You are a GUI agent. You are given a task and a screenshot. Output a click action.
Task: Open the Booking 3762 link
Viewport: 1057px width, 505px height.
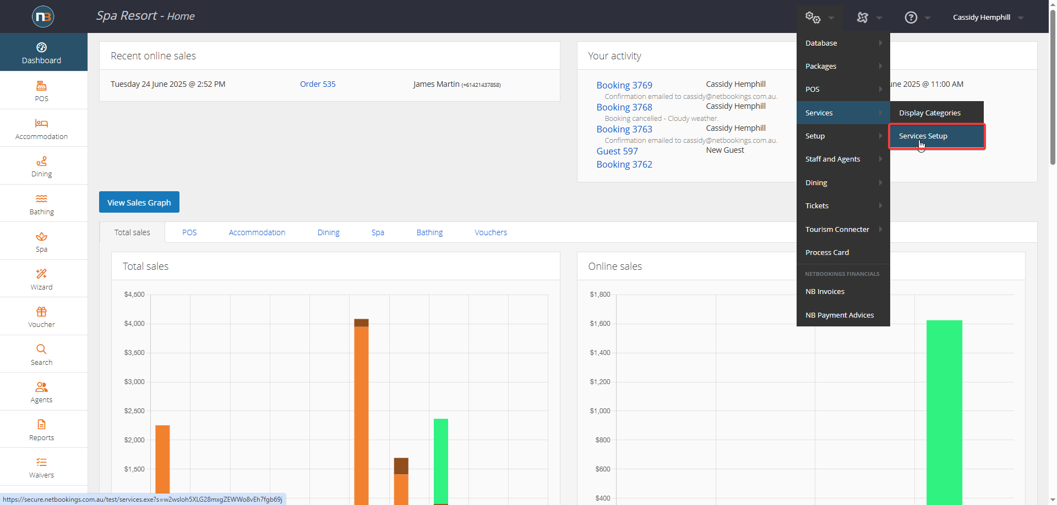point(624,164)
